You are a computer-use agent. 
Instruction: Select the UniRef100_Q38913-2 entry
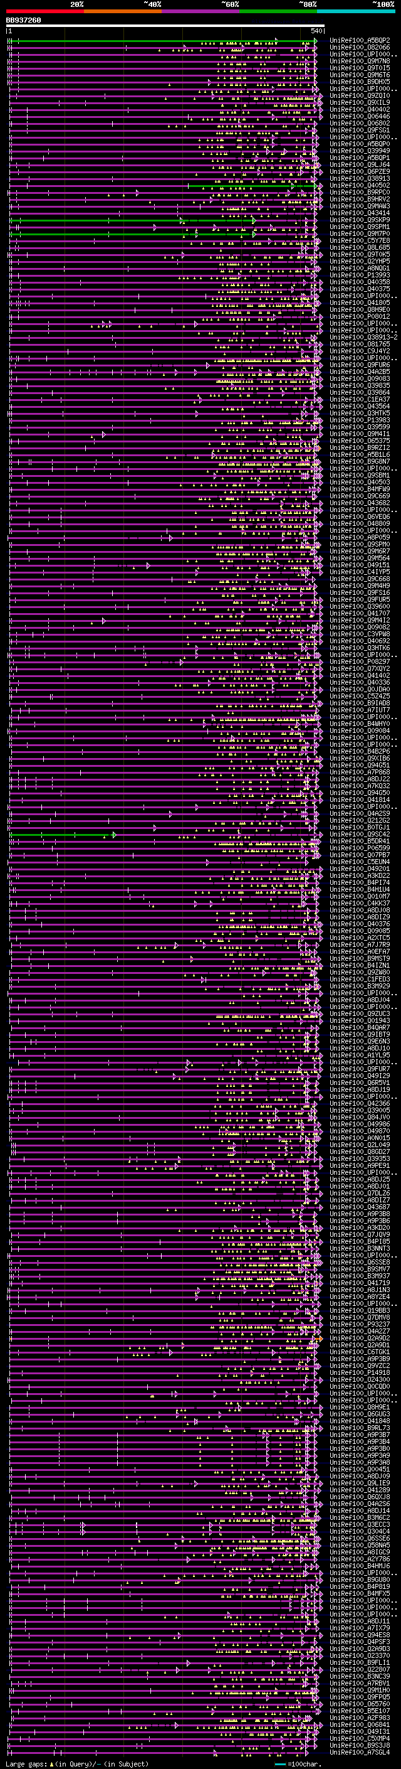click(x=363, y=337)
